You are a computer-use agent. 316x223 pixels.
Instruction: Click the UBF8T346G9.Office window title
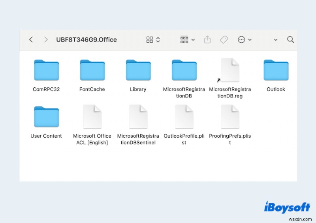tap(87, 40)
